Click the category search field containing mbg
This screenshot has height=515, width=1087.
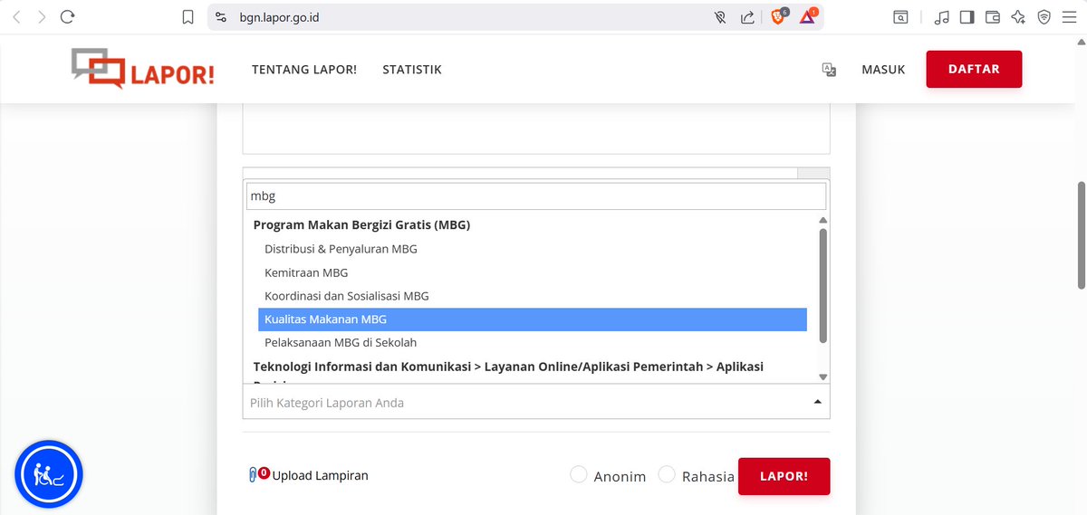tap(536, 196)
